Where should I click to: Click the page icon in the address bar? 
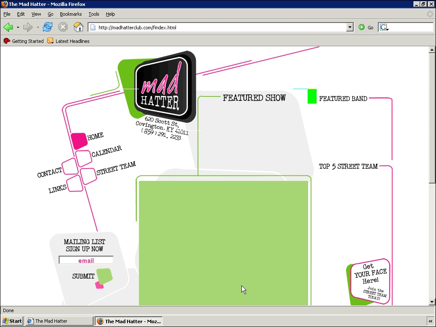tap(93, 27)
